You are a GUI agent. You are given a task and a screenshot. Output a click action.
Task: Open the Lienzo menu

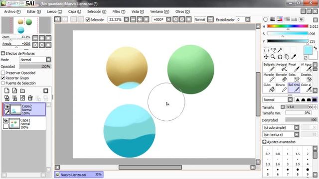[x=54, y=11]
